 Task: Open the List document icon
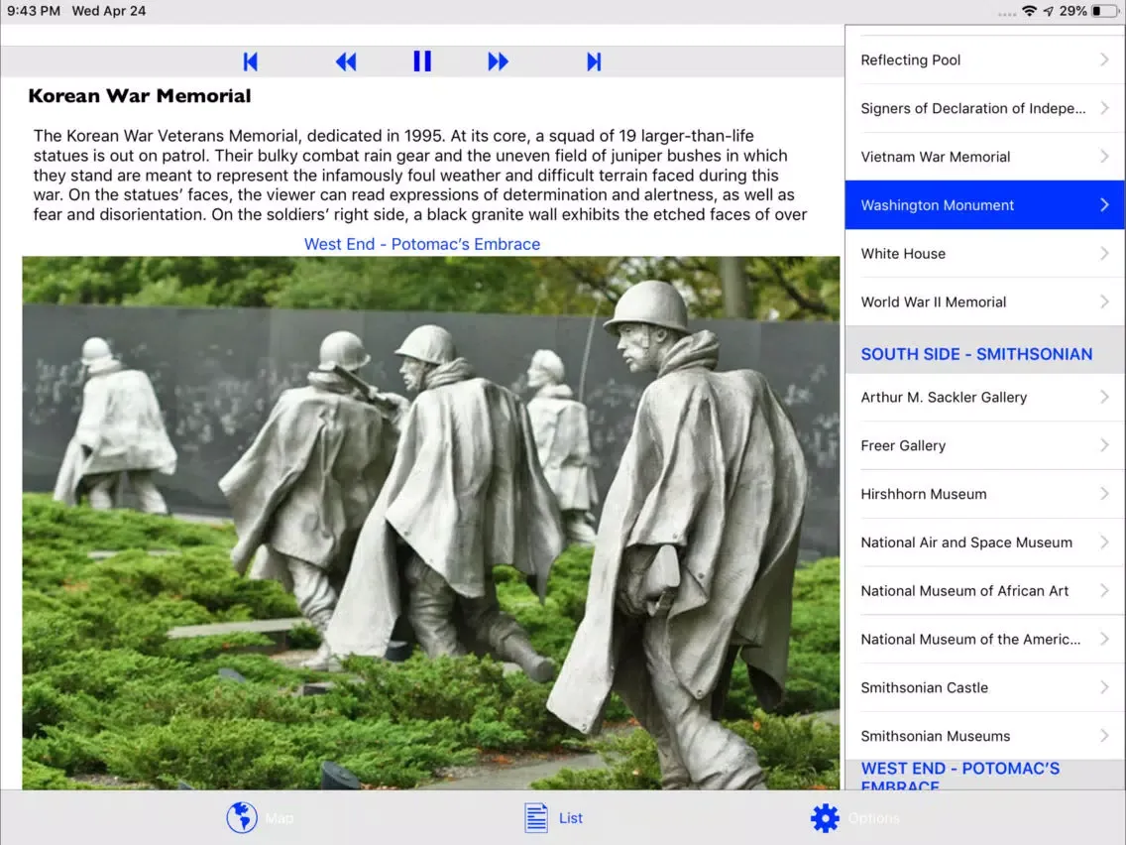tap(535, 817)
